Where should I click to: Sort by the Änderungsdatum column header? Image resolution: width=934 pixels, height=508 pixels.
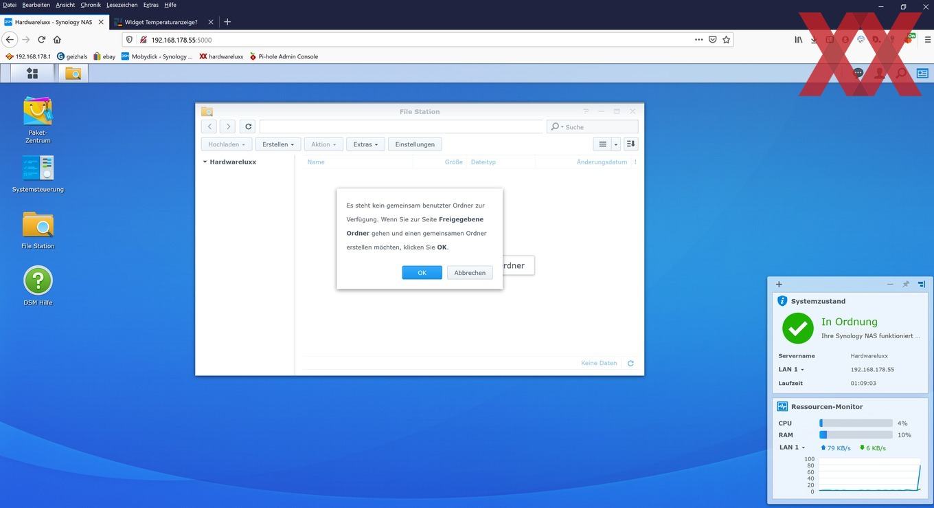tap(602, 162)
